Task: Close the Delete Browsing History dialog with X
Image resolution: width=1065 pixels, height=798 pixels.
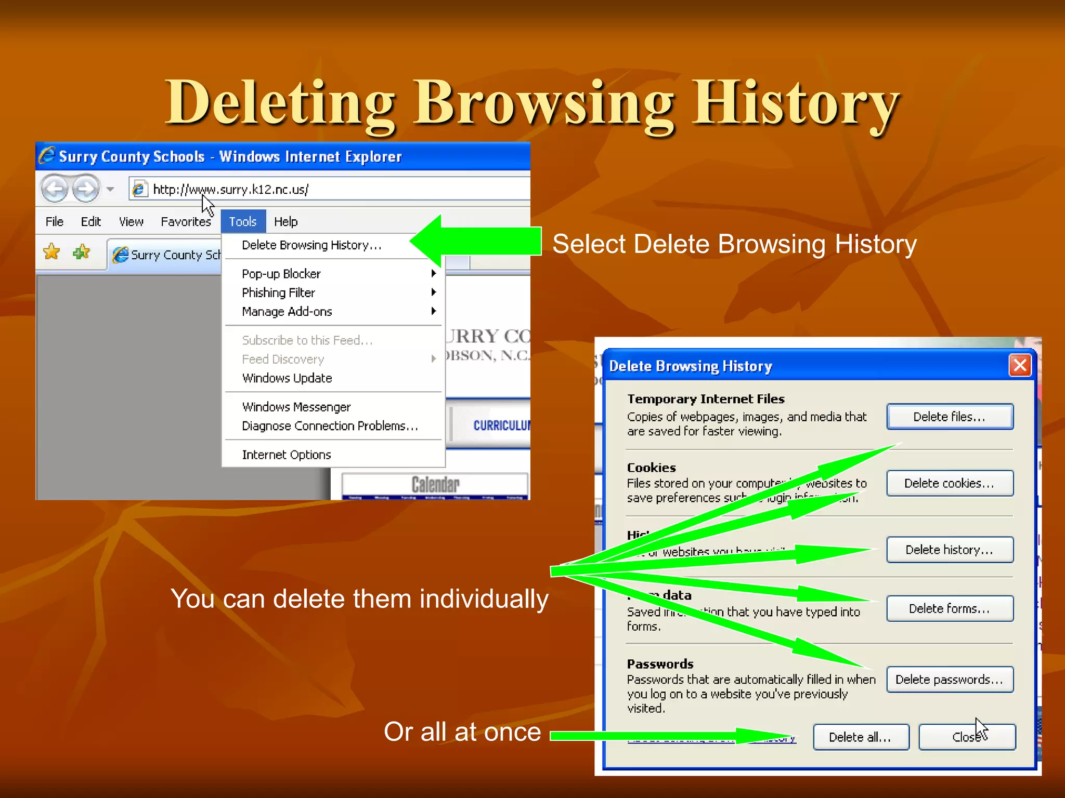Action: (x=1020, y=366)
